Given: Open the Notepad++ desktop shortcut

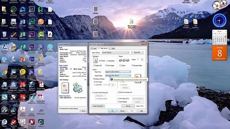Looking at the screenshot, I should pos(4,86).
